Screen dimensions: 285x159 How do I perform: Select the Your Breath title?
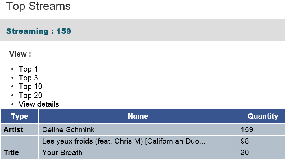pyautogui.click(x=62, y=152)
